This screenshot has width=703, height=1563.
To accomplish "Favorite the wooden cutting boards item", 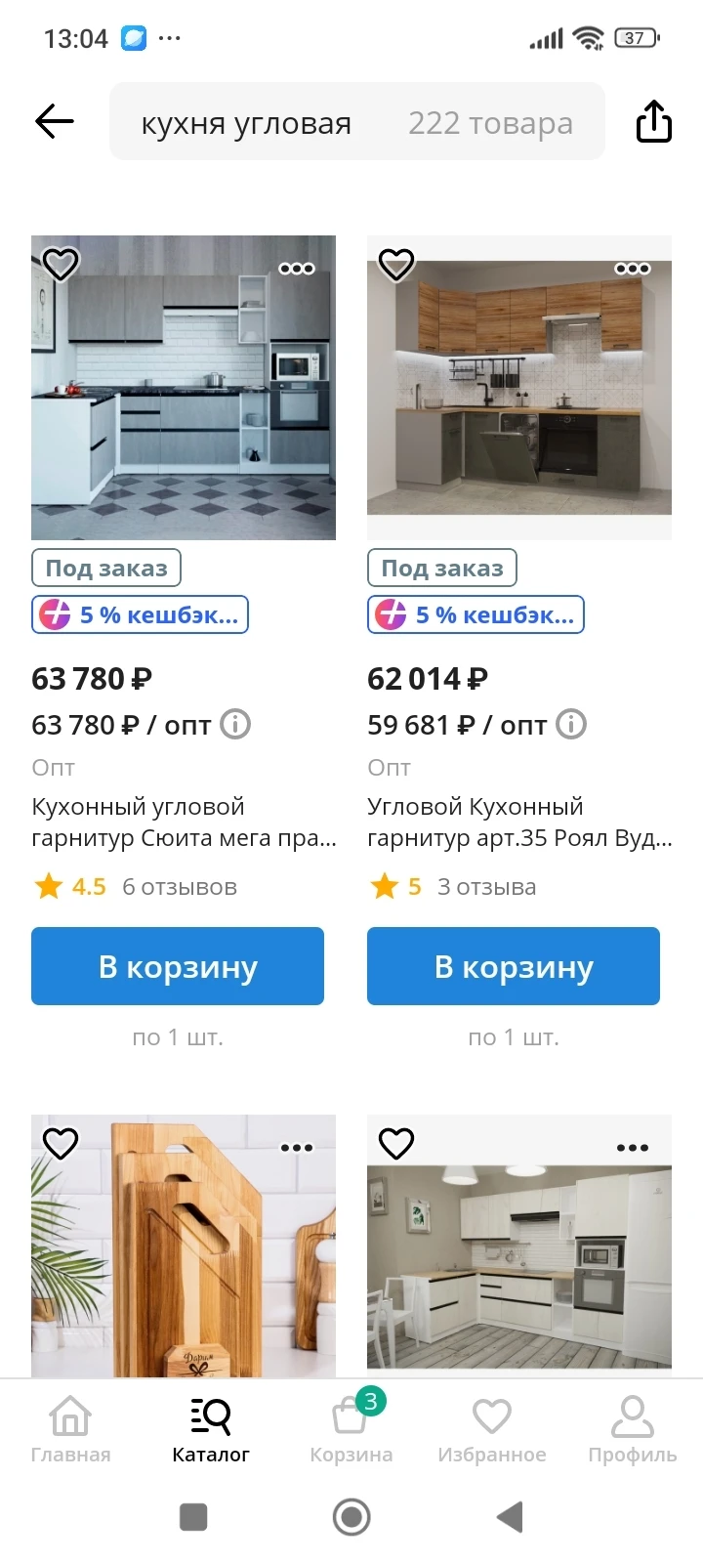I will coord(61,1143).
